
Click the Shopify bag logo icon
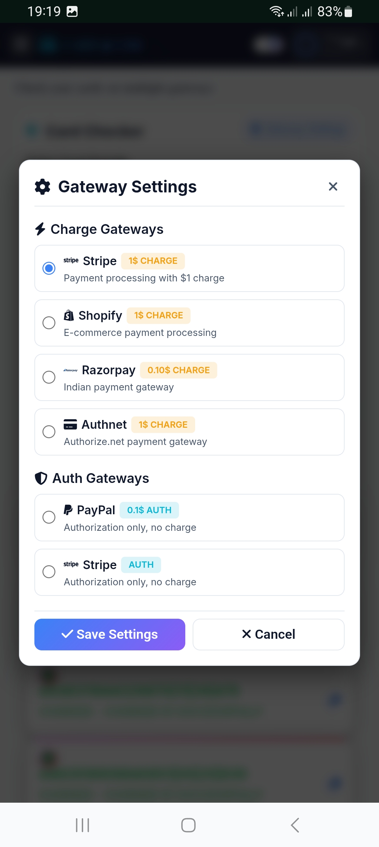69,316
